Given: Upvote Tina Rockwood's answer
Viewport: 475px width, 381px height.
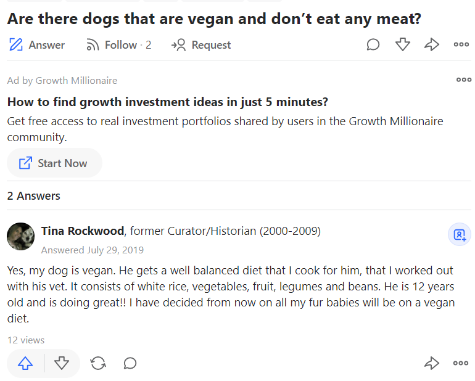Looking at the screenshot, I should point(25,363).
